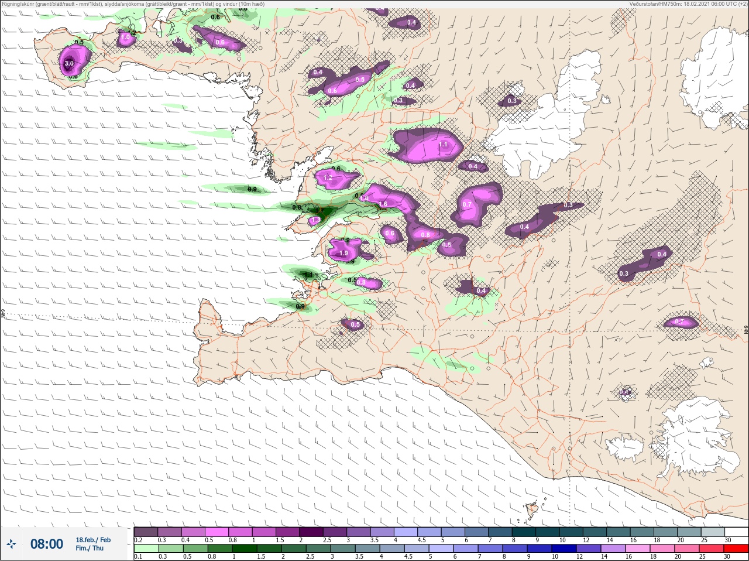Pick upper legend swatch starting at 1.5

287,532
